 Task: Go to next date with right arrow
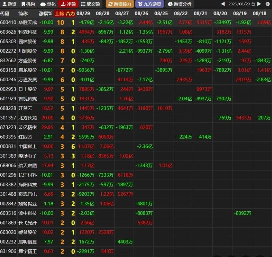[x=259, y=4]
